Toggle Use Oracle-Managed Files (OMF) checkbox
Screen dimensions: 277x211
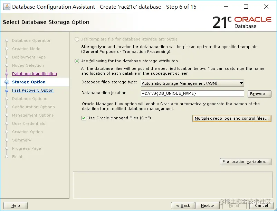pos(84,118)
